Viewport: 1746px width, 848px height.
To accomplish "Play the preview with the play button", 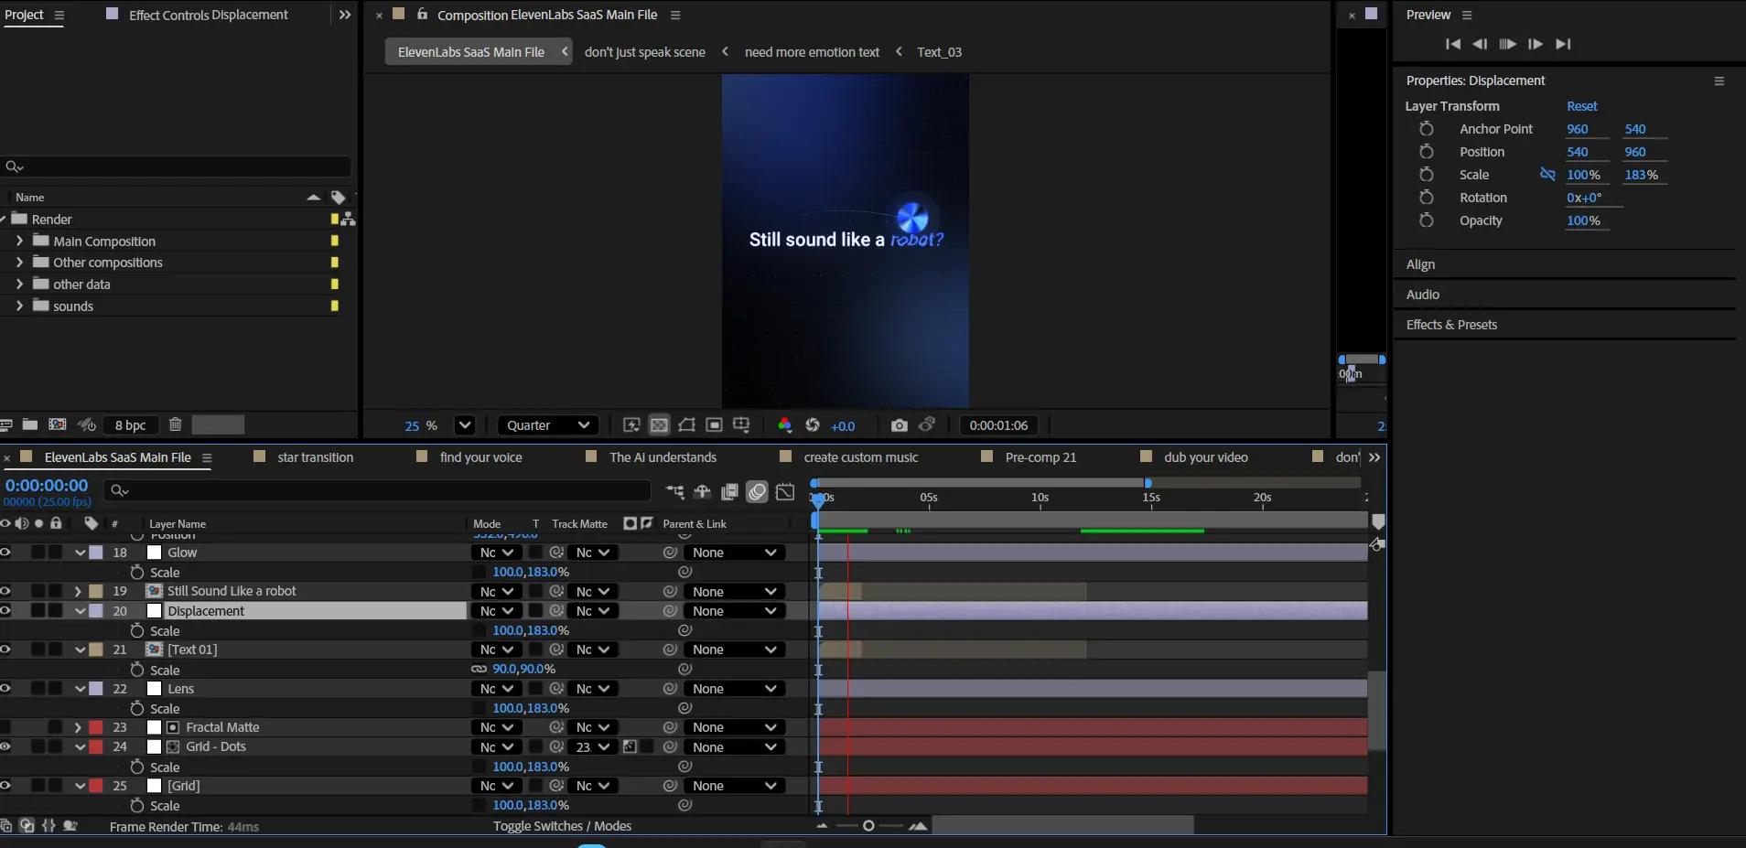I will [1507, 44].
